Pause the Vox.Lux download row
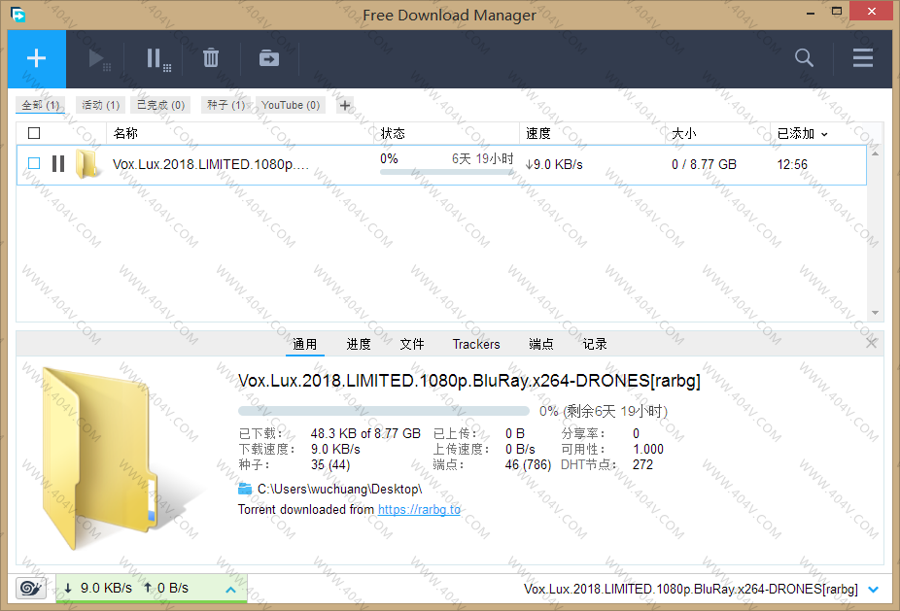900x611 pixels. (x=58, y=164)
